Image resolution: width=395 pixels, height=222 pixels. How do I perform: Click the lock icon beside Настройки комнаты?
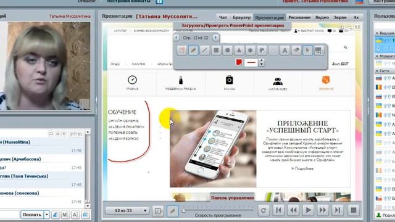coord(159,1)
